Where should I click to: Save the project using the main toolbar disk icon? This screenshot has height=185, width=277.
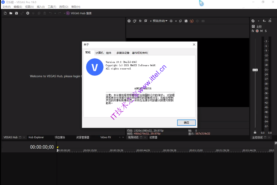(16, 13)
